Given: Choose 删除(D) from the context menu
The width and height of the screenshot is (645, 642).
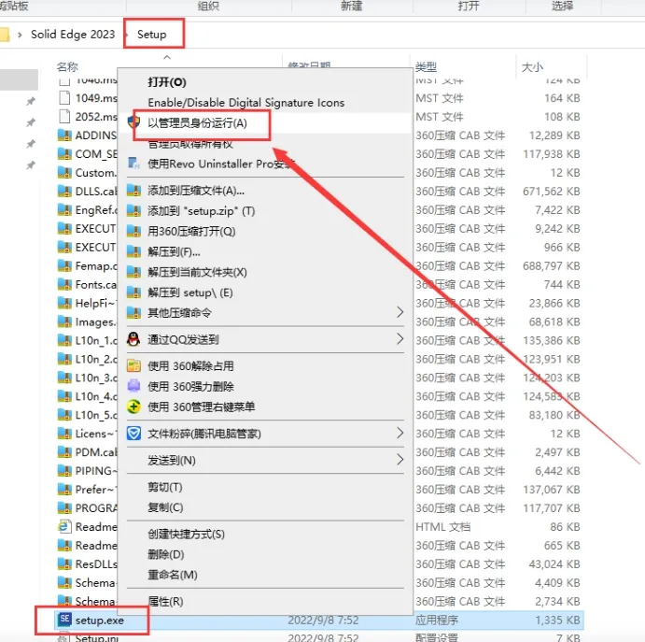Looking at the screenshot, I should pyautogui.click(x=166, y=554).
